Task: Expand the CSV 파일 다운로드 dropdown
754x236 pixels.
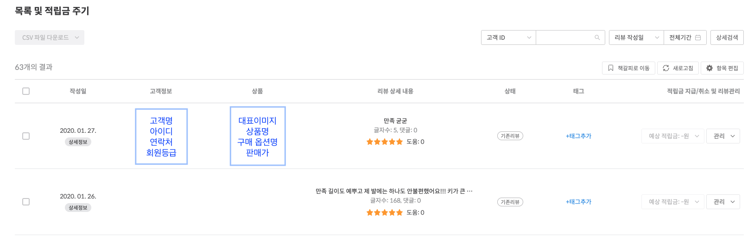Action: [x=50, y=37]
